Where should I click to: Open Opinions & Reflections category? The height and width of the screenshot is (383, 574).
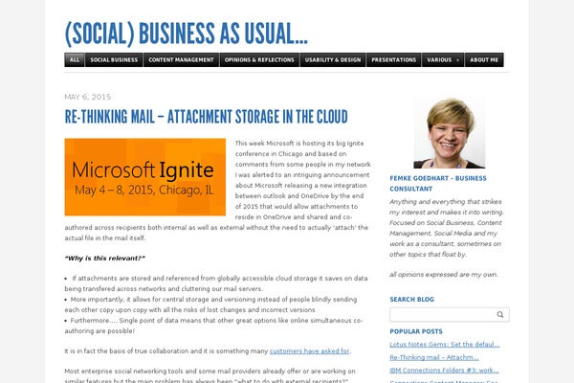(x=259, y=59)
